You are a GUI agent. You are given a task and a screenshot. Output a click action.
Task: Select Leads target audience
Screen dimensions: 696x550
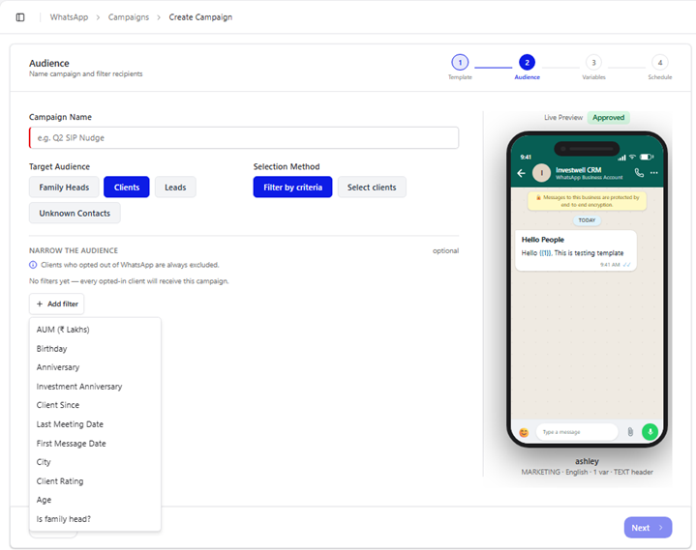[x=175, y=187]
